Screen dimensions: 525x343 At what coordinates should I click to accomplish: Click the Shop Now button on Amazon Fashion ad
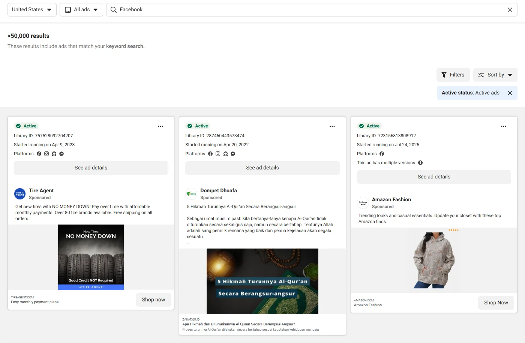click(496, 303)
